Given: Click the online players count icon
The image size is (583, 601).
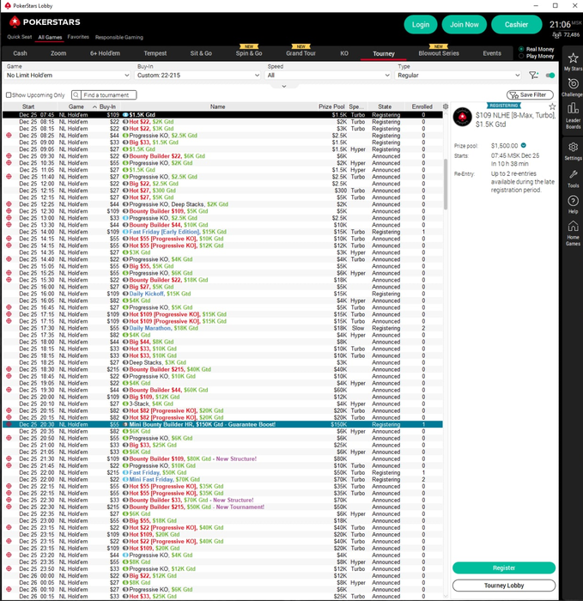Looking at the screenshot, I should pyautogui.click(x=556, y=35).
